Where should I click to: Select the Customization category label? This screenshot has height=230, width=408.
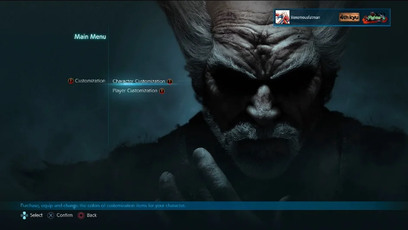[x=90, y=81]
